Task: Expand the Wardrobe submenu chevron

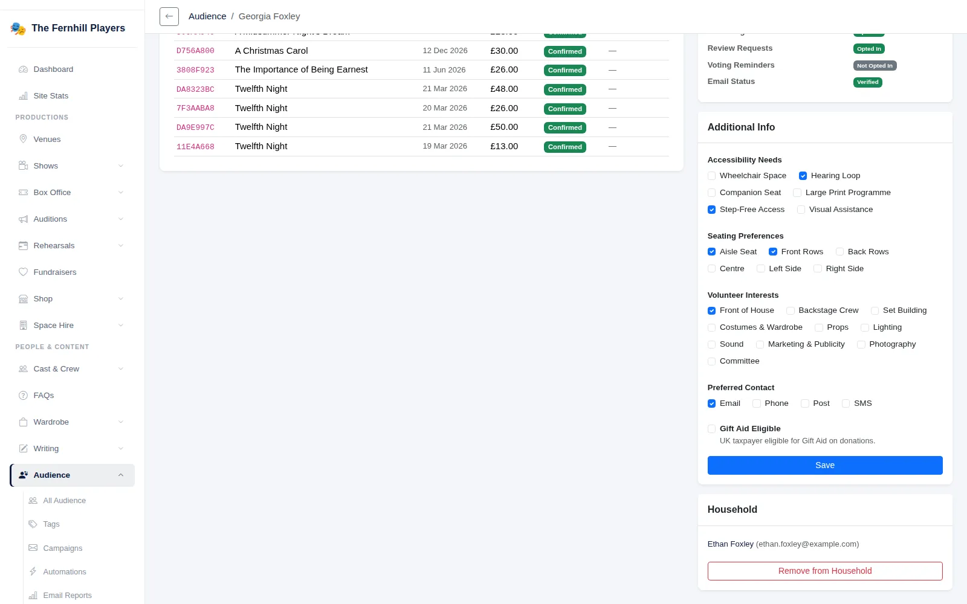Action: pos(121,422)
